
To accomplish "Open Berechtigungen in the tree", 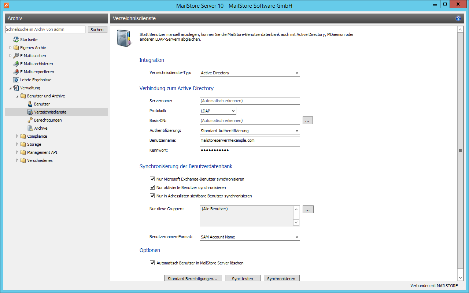I will [x=48, y=120].
